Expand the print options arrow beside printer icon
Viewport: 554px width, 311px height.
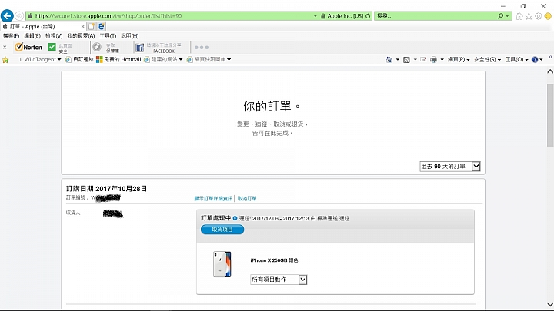tap(442, 60)
